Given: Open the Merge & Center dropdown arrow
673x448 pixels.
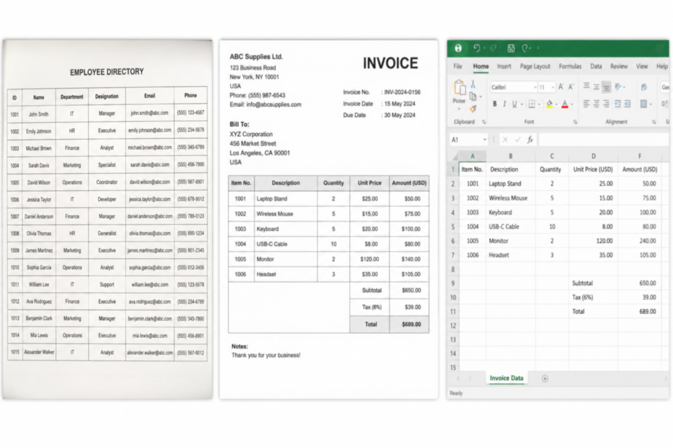Looking at the screenshot, I should tap(651, 104).
